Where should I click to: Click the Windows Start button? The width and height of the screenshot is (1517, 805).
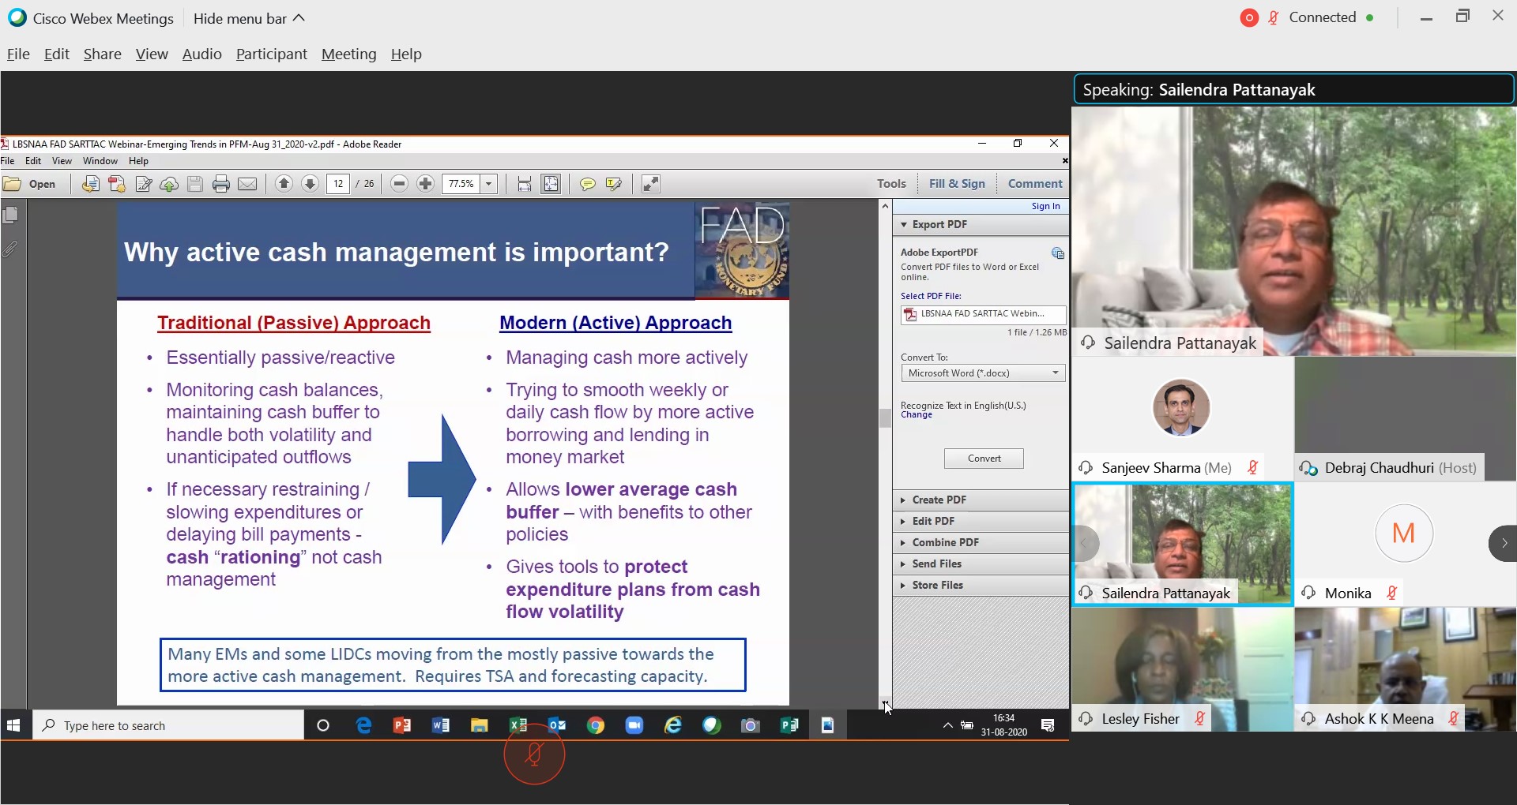click(x=13, y=725)
